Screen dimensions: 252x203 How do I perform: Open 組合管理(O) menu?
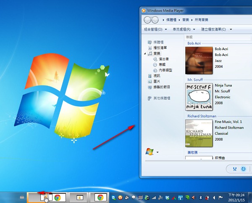click(155, 29)
